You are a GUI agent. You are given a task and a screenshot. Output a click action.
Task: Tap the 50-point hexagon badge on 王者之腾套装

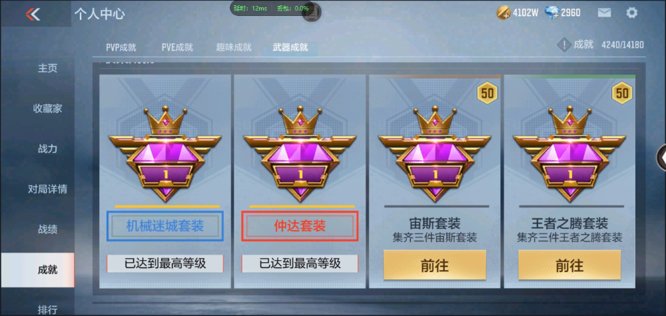tap(622, 93)
